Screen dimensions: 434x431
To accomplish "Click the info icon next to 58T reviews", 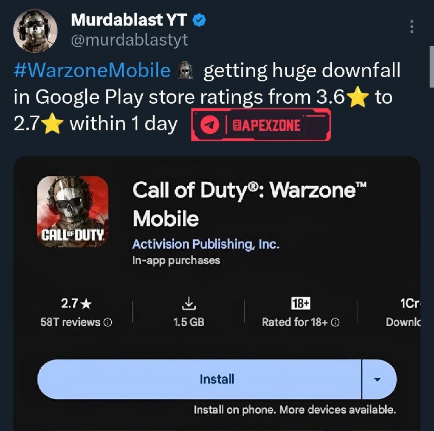I will (x=107, y=322).
